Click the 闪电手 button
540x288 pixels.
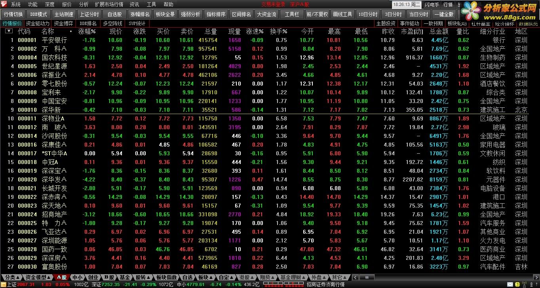432,5
